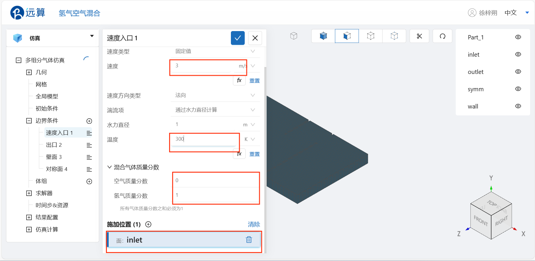
Task: Open fx expression editor for 速度
Action: pos(239,80)
